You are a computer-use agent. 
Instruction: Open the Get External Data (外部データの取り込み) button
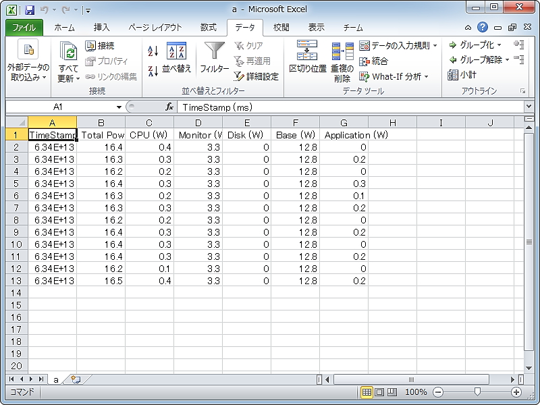(28, 61)
